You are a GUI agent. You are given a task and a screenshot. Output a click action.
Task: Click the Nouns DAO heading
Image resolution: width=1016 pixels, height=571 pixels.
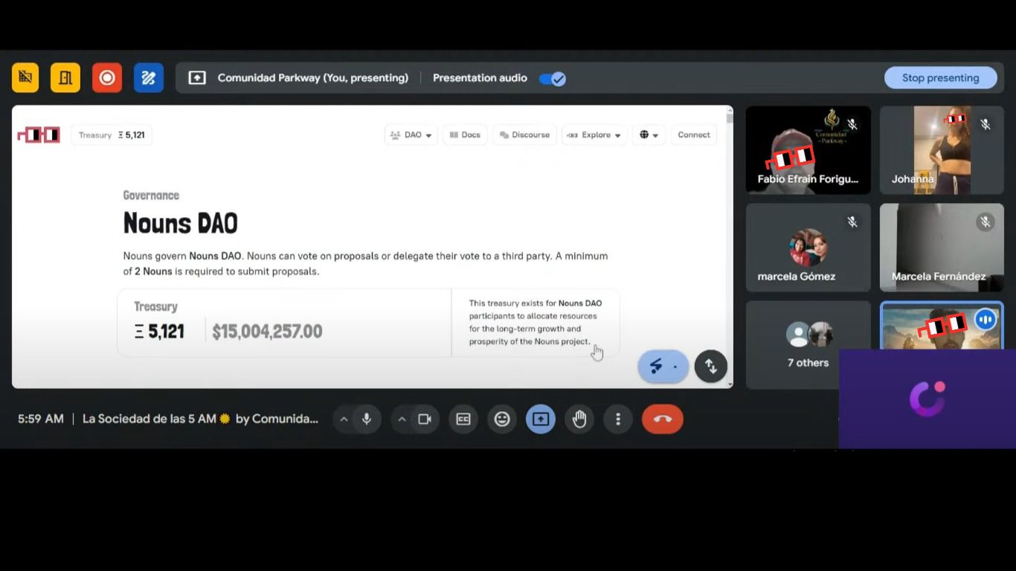181,223
